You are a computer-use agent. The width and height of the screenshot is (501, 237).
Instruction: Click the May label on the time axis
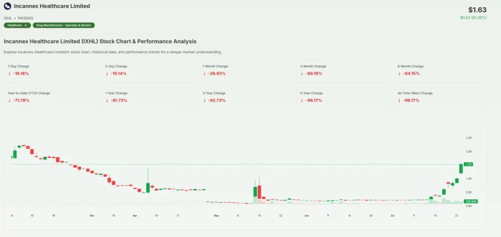click(216, 215)
